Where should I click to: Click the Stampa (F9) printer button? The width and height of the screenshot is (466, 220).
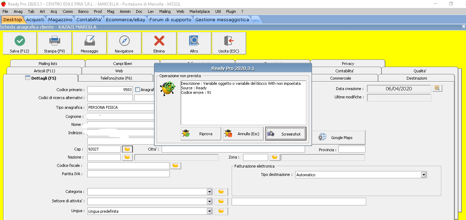(x=55, y=43)
